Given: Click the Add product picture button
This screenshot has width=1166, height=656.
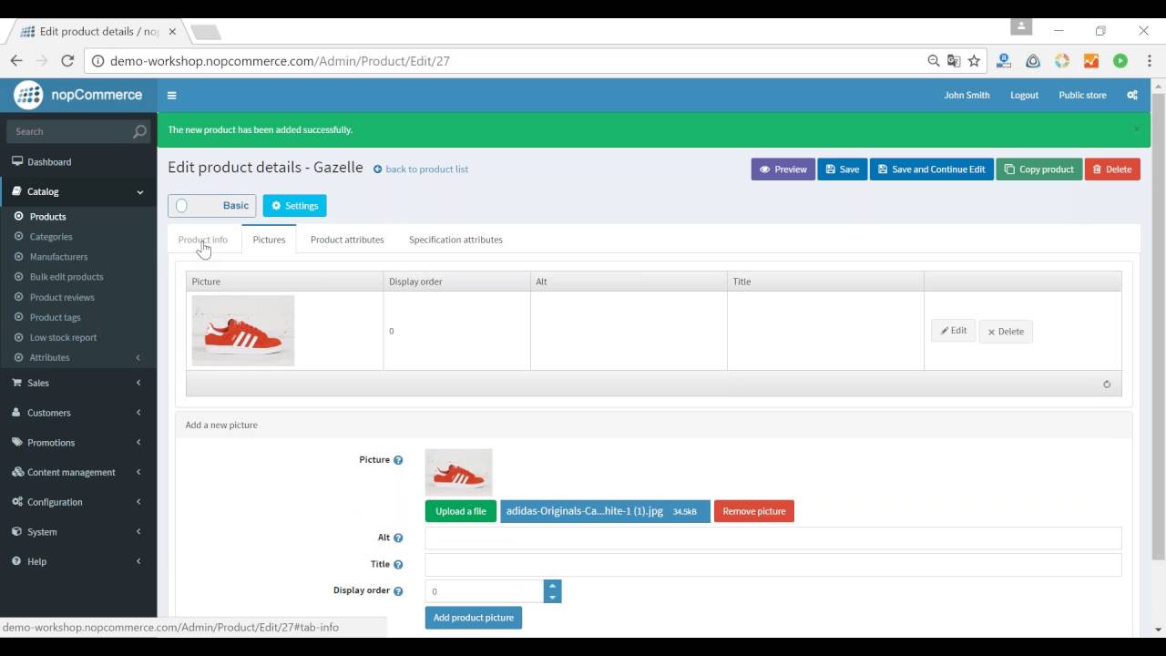Looking at the screenshot, I should click(x=474, y=618).
